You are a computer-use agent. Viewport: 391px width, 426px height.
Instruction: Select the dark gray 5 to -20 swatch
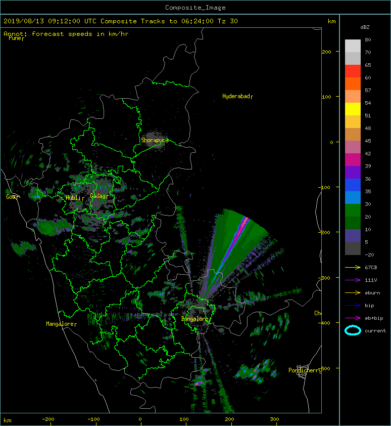pos(353,248)
